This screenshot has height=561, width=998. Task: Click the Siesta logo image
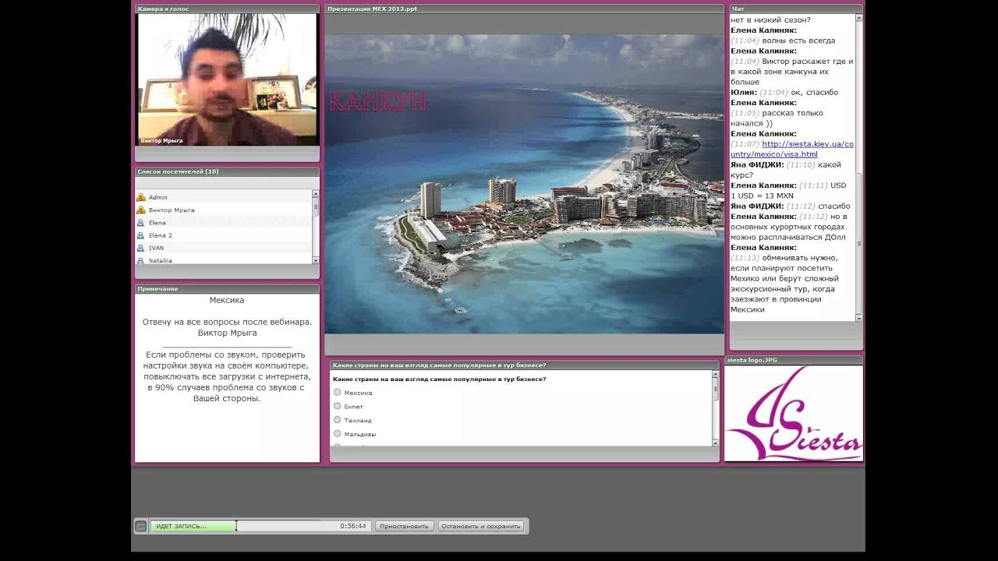(794, 414)
